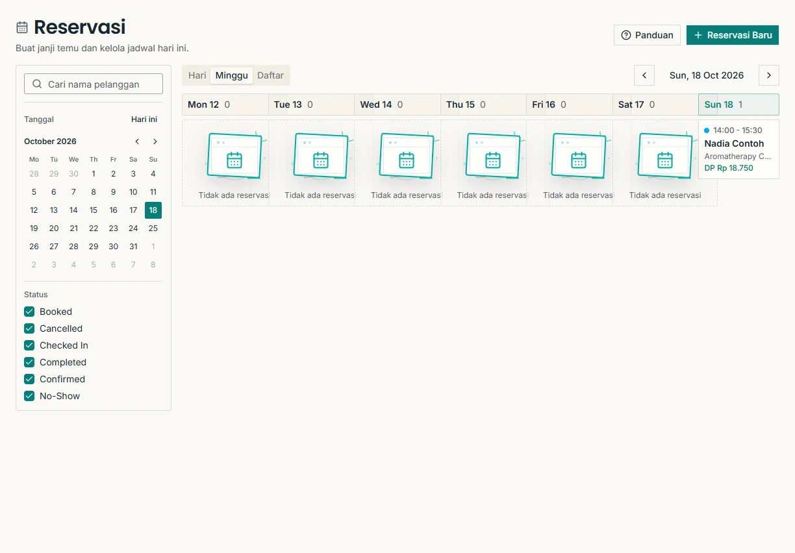Select date 22 in the mini calendar
This screenshot has width=795, height=553.
[x=94, y=228]
